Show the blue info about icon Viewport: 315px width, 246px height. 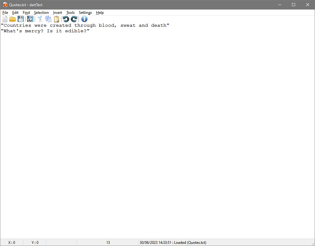[x=84, y=19]
